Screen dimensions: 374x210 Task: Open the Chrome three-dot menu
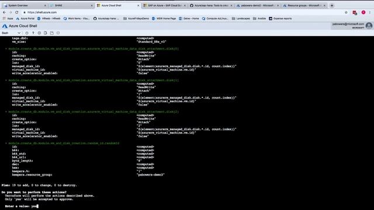(370, 12)
